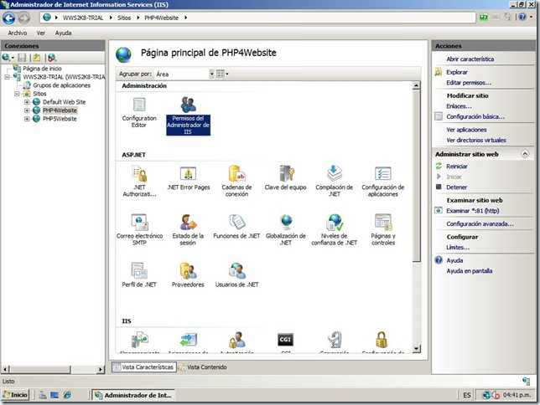Image resolution: width=540 pixels, height=405 pixels.
Task: Click the help icon in address bar
Action: [x=522, y=18]
